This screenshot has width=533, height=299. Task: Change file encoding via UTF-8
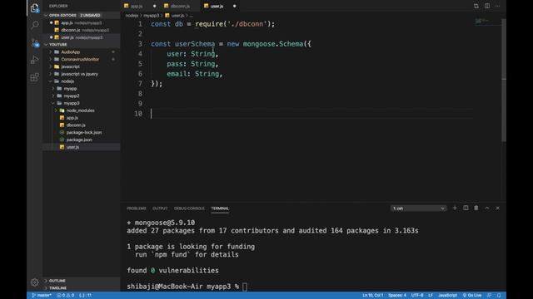417,296
